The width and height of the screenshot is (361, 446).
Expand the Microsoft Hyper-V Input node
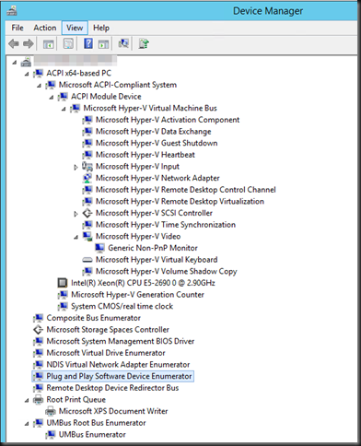coord(76,167)
